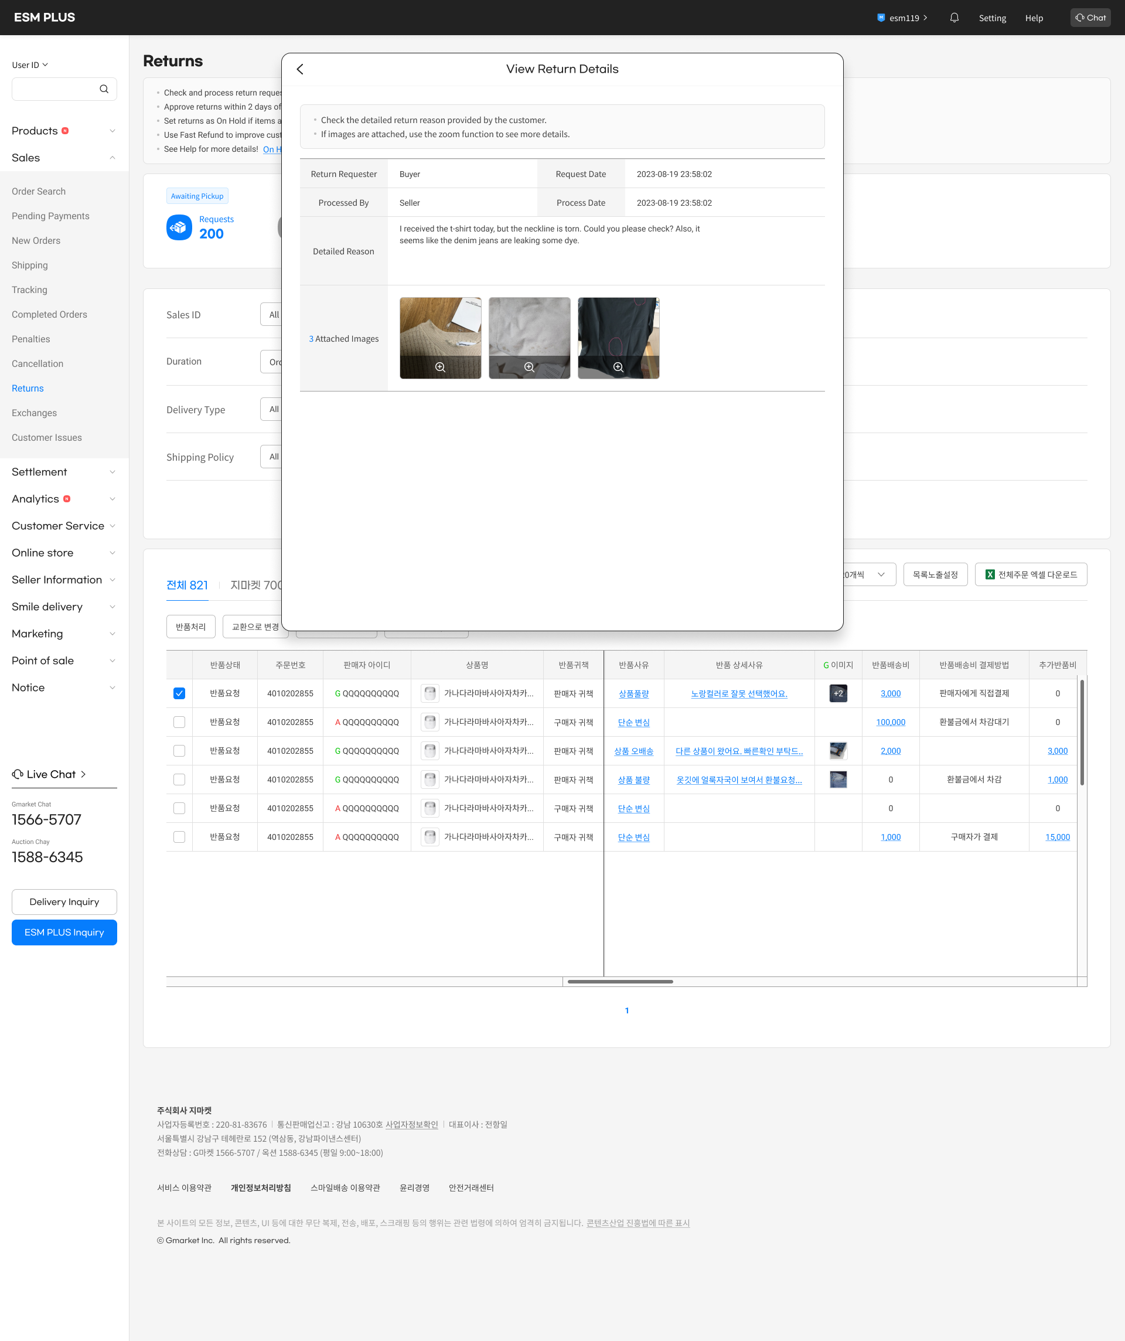Open the User ID dropdown

click(30, 65)
